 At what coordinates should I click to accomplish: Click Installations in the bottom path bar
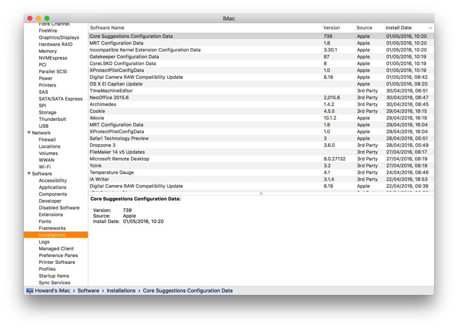121,291
